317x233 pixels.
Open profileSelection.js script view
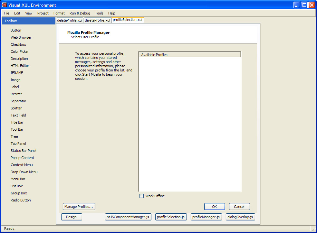(x=171, y=217)
